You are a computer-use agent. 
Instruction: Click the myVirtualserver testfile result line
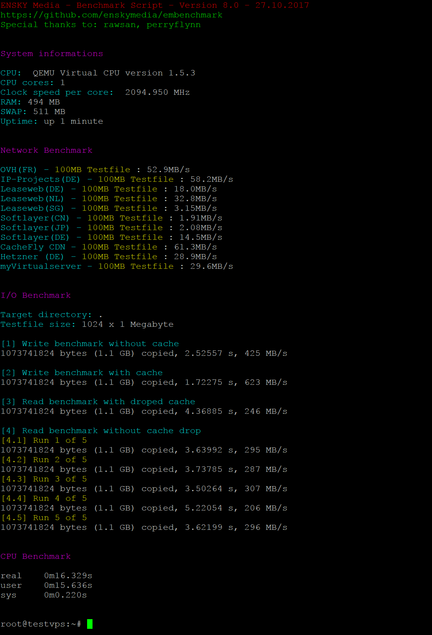pyautogui.click(x=117, y=266)
